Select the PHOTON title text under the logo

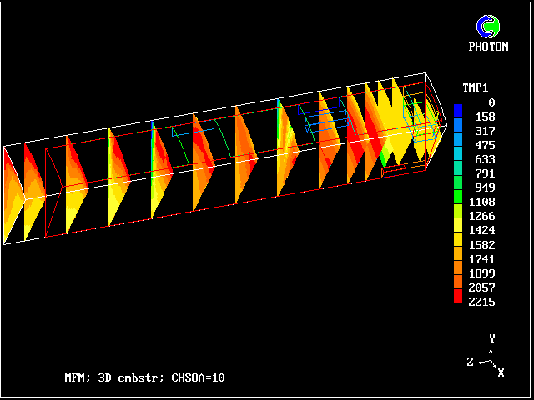click(488, 47)
